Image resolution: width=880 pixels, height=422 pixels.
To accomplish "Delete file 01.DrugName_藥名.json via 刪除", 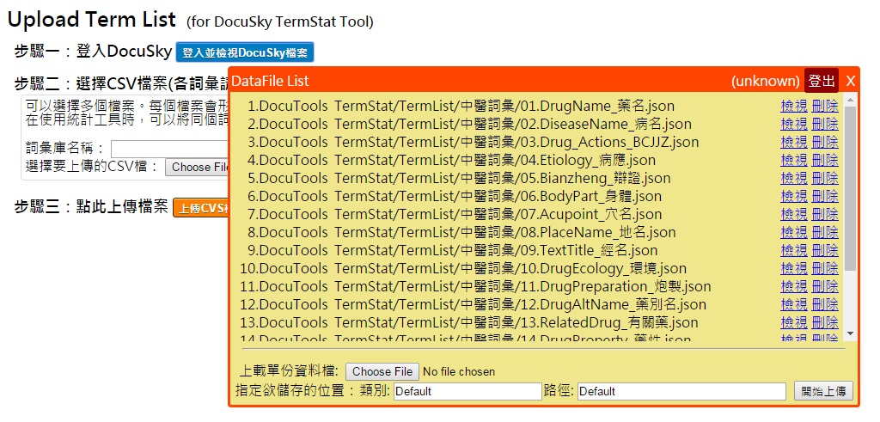I will point(825,106).
